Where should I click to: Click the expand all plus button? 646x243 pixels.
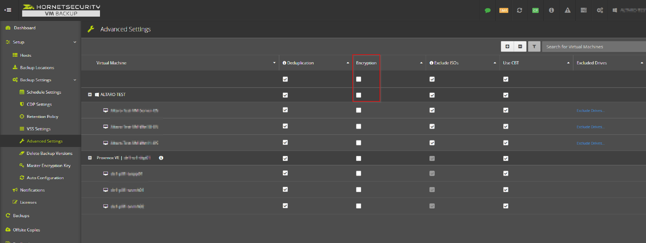pos(507,46)
